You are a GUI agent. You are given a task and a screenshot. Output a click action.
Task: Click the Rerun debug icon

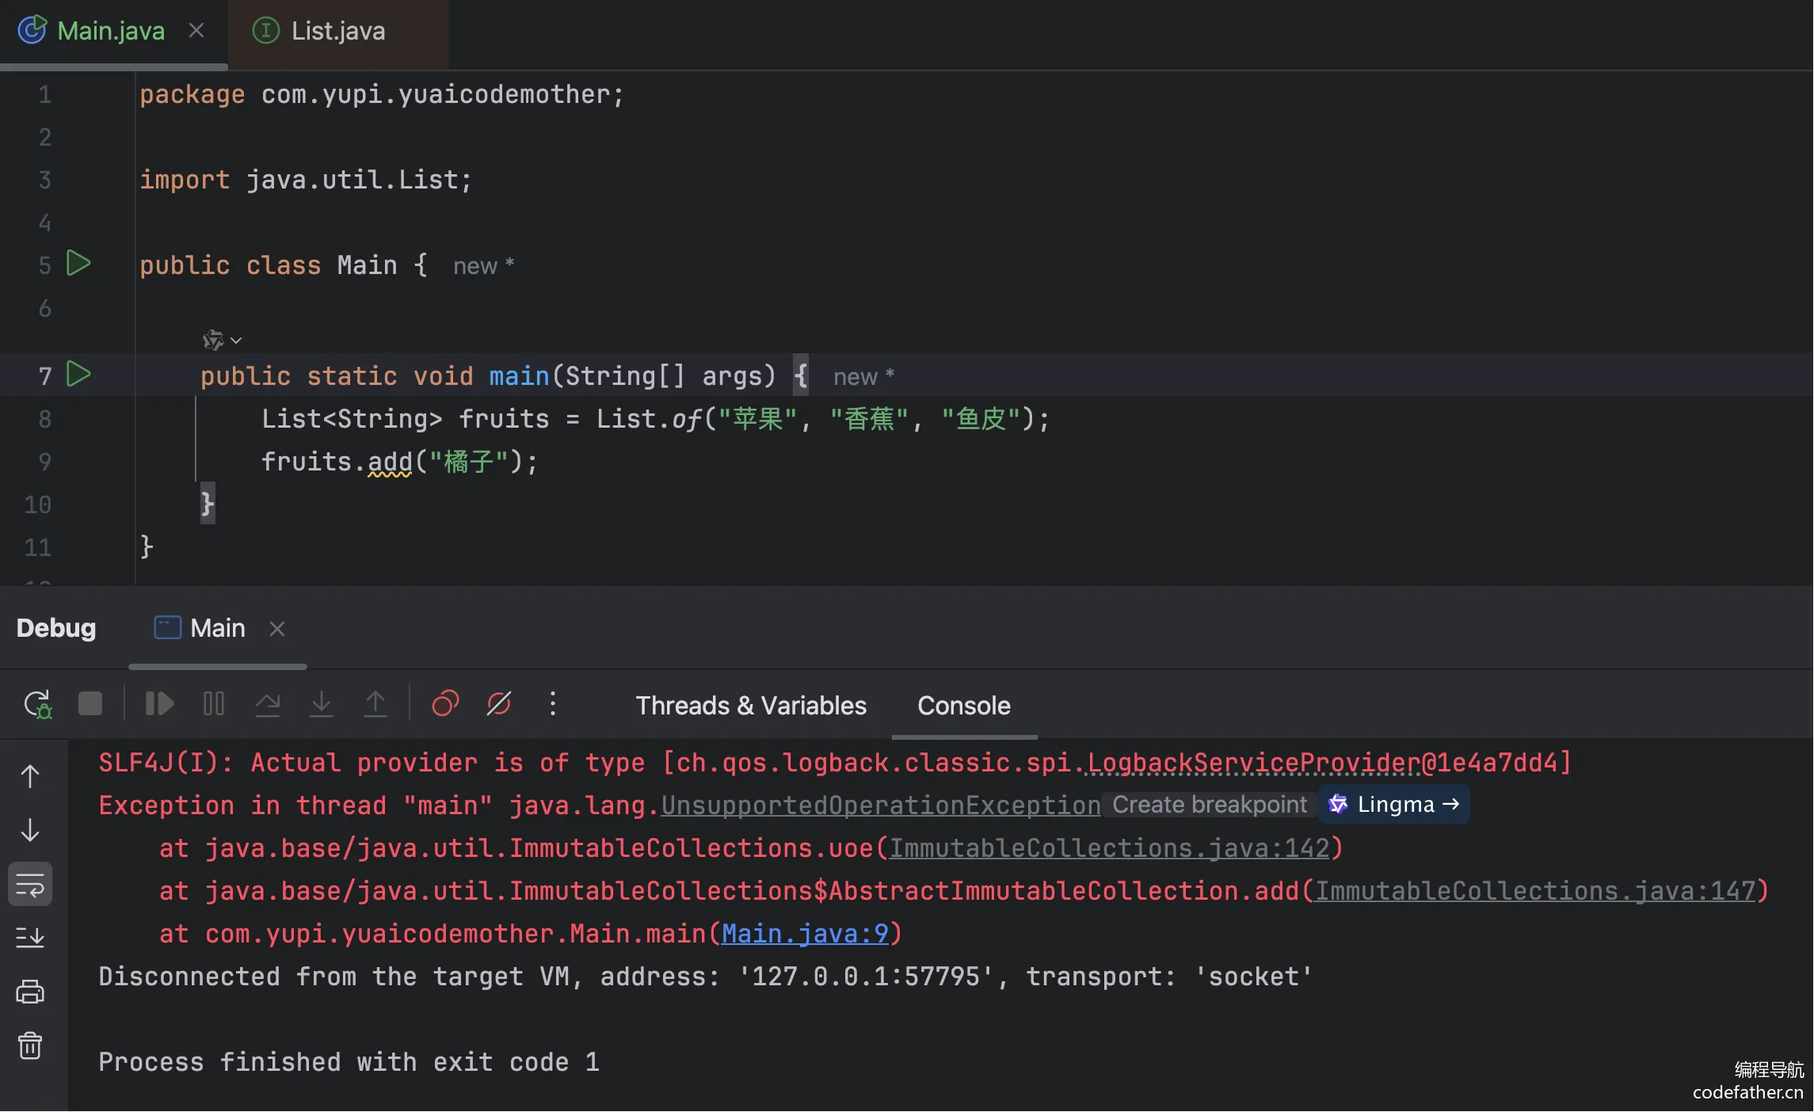[37, 704]
